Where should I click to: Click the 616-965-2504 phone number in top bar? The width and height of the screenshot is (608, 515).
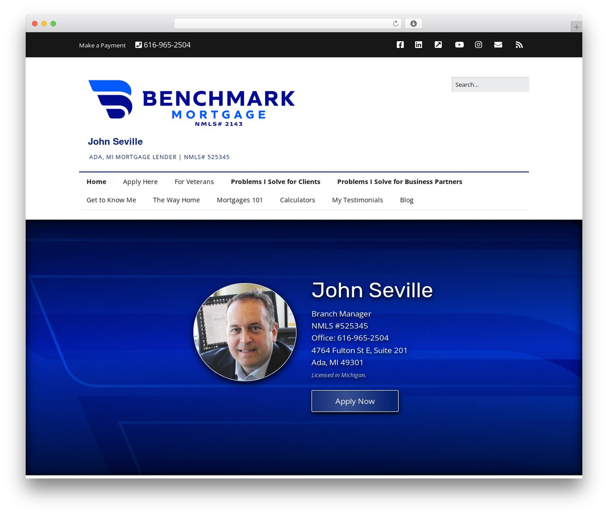[167, 45]
